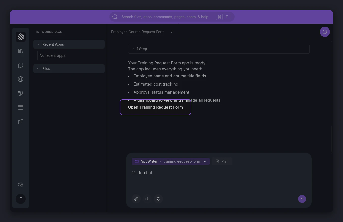
Task: Click 'Estimated cost tracking' bullet text
Action: point(156,84)
